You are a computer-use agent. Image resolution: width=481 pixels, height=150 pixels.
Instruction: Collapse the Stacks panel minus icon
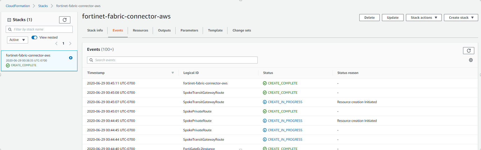9,20
